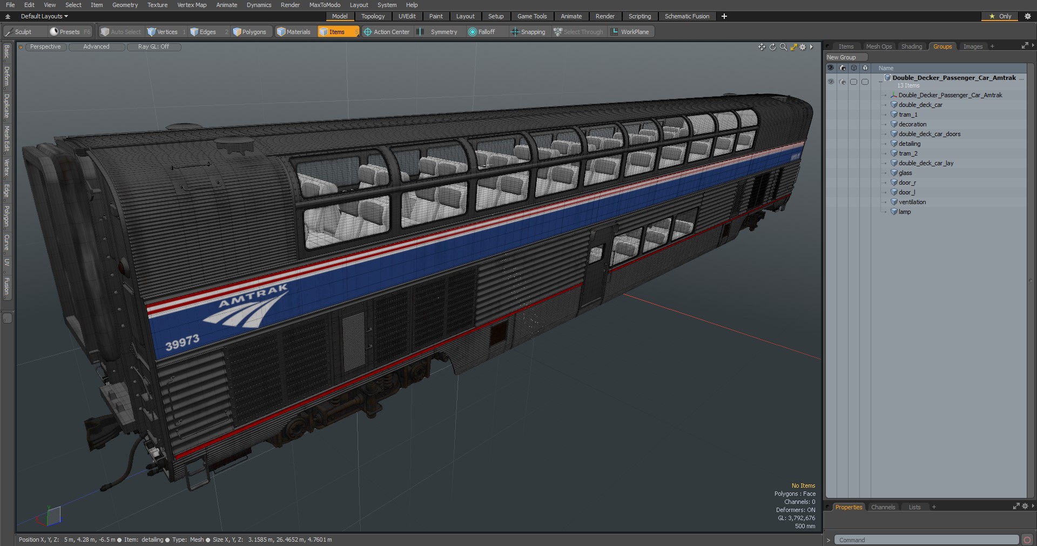Screen dimensions: 1037x546
Task: Toggle Auto Select mode
Action: 121,32
